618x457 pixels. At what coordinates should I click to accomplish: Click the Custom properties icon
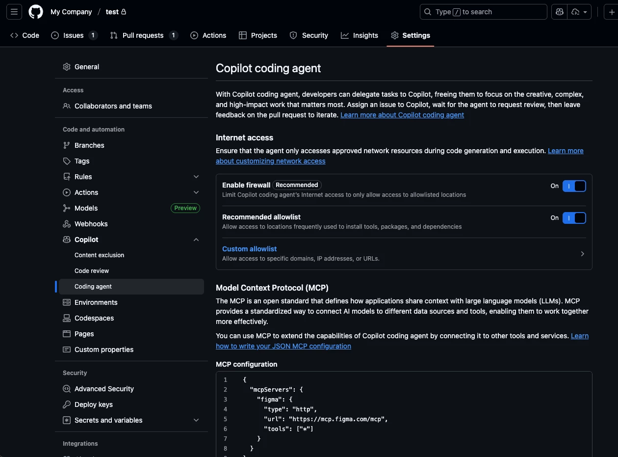point(67,349)
